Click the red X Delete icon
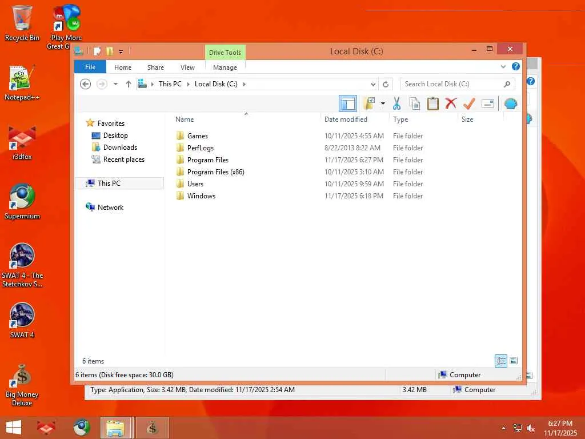Viewport: 585px width, 439px height. pos(451,103)
